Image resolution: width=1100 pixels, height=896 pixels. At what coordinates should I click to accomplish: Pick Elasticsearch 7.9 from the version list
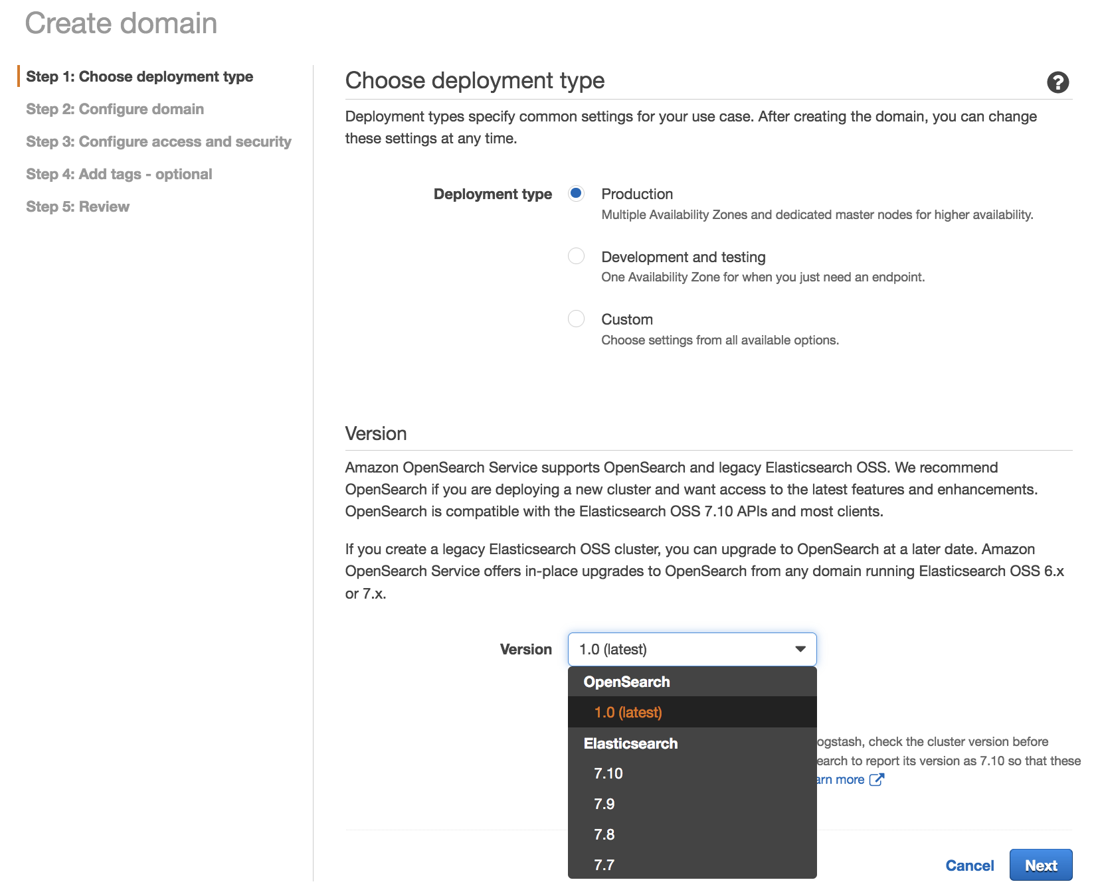pos(604,804)
